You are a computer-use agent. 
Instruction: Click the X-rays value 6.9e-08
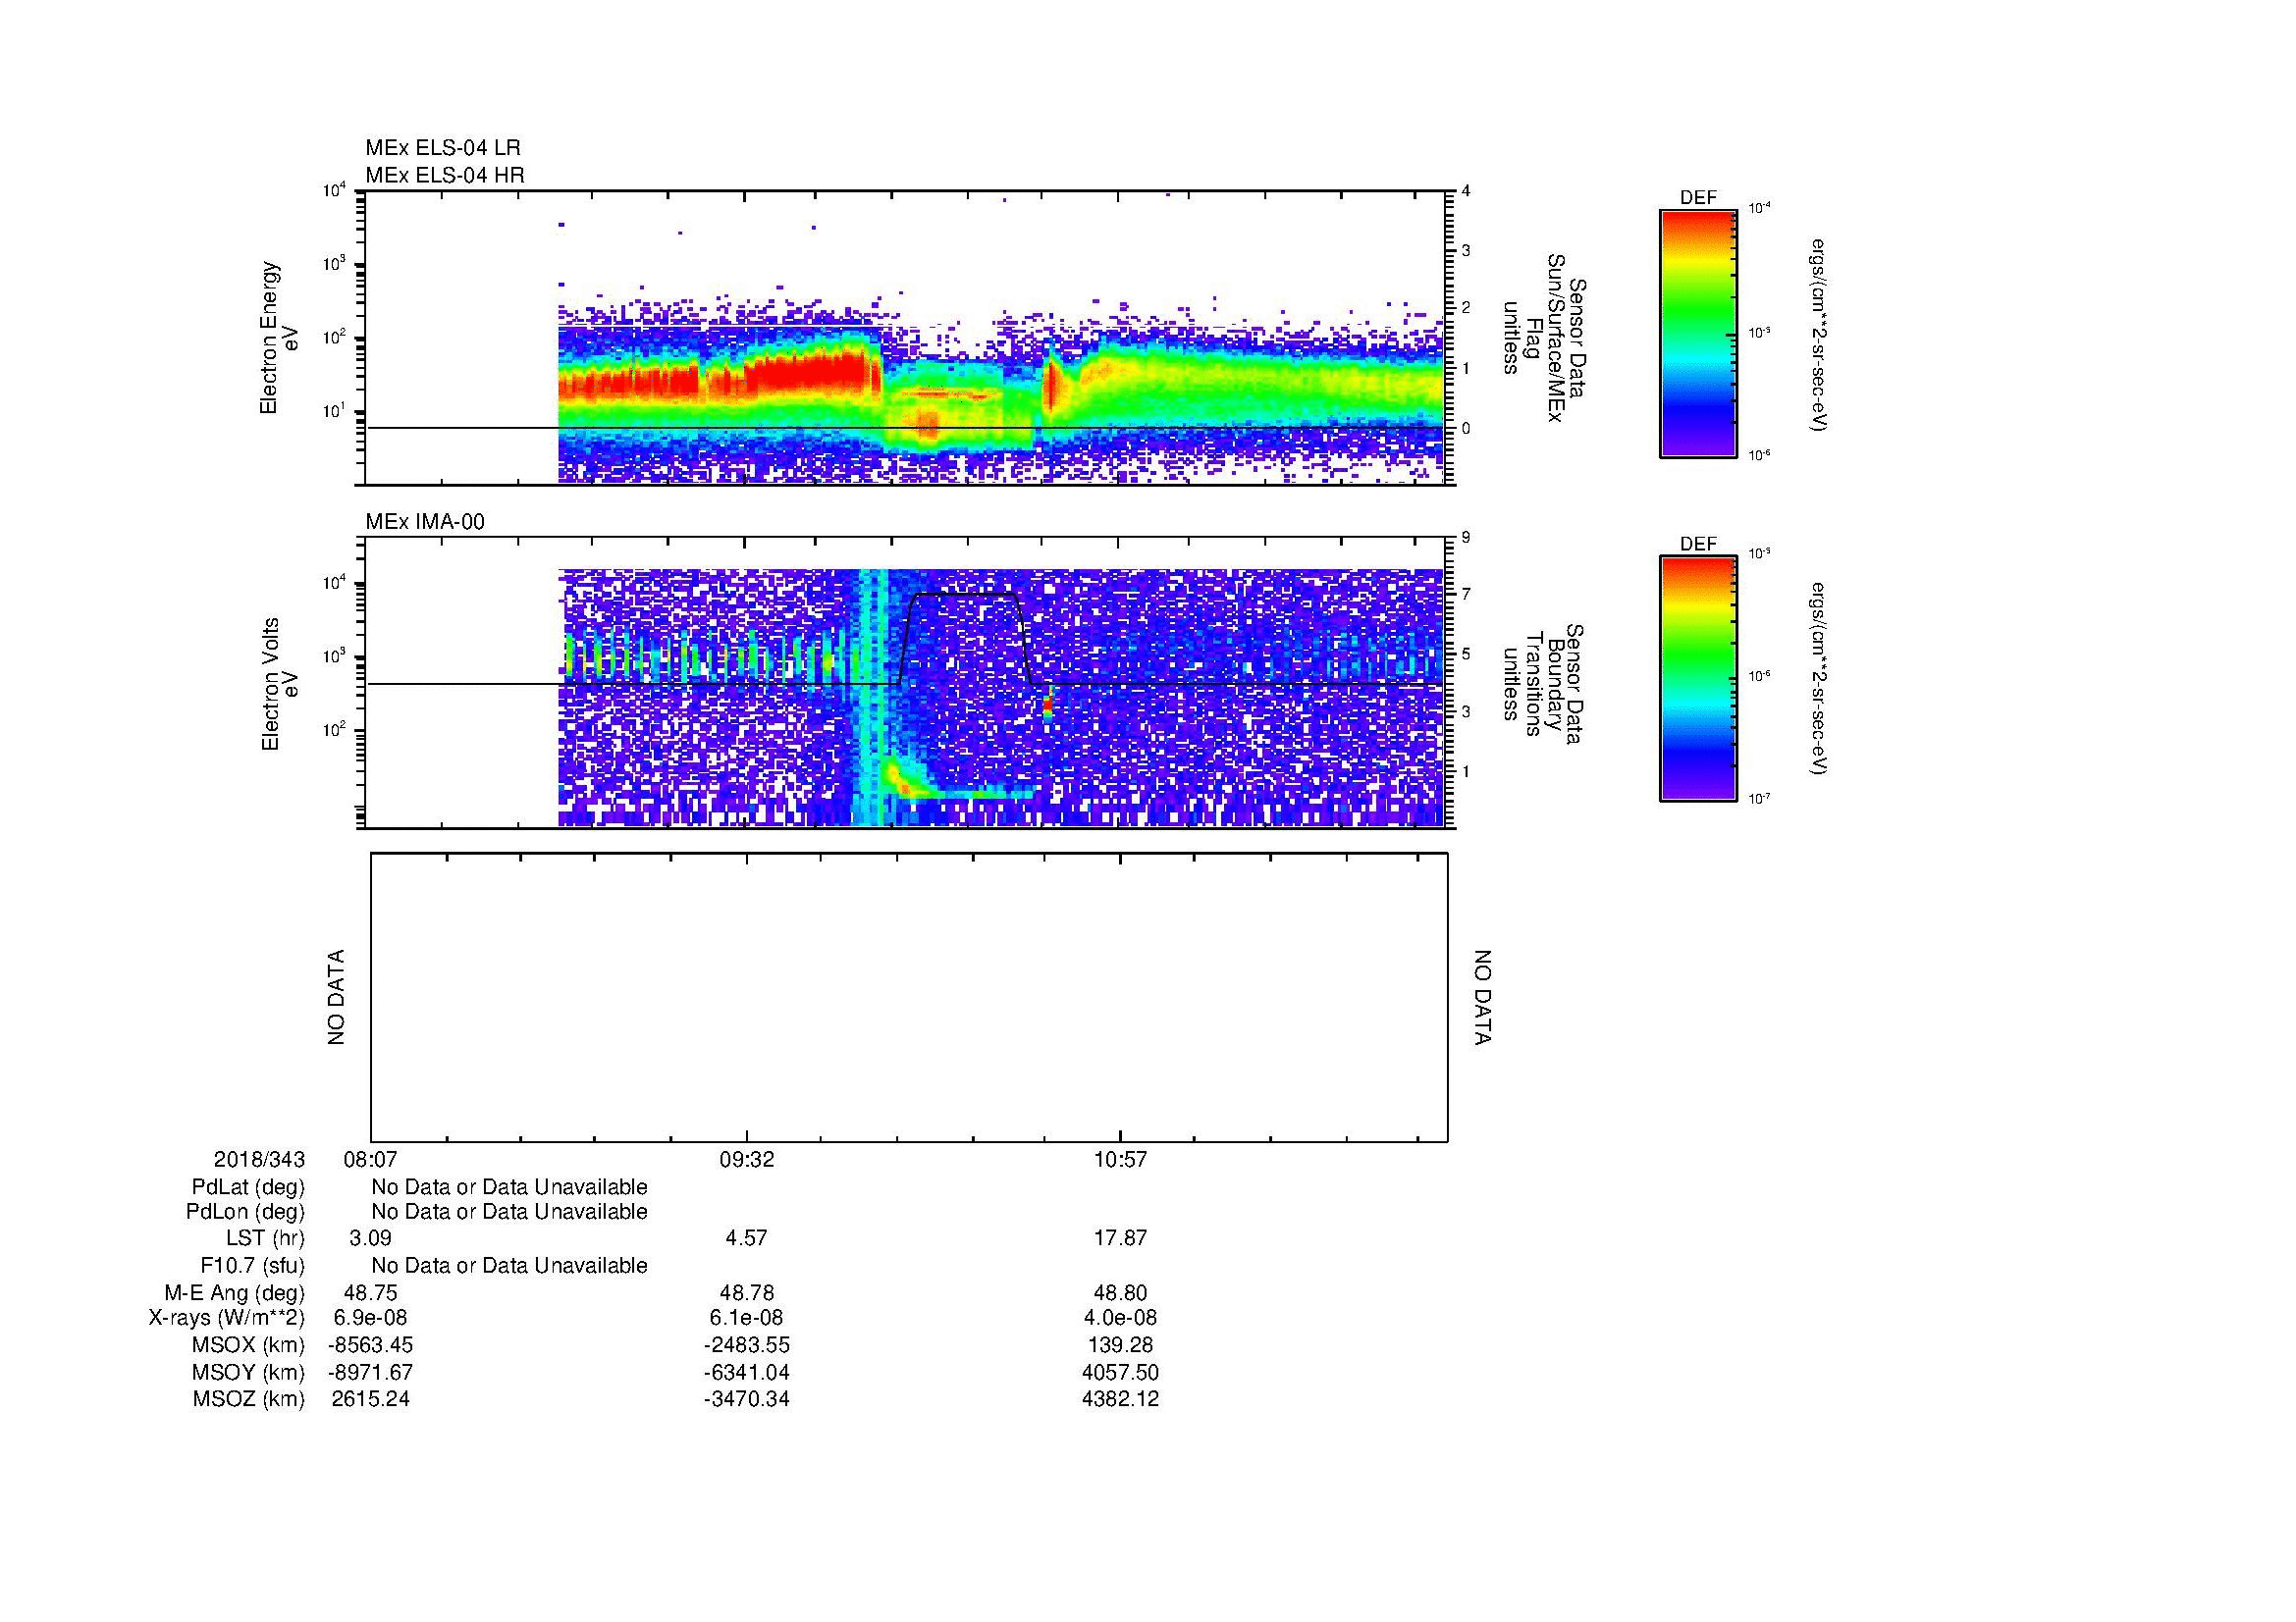pyautogui.click(x=370, y=1318)
